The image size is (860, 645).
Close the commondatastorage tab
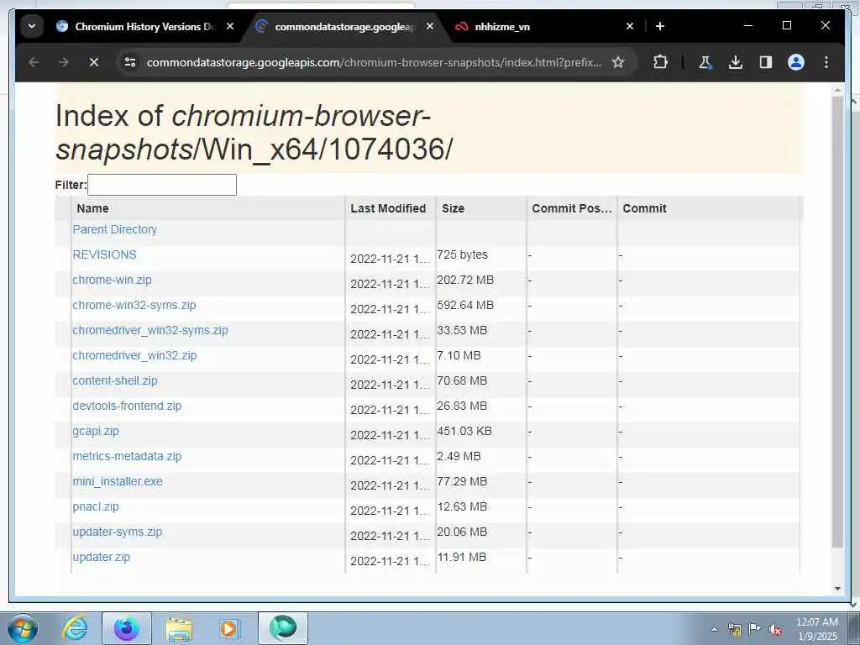point(430,26)
